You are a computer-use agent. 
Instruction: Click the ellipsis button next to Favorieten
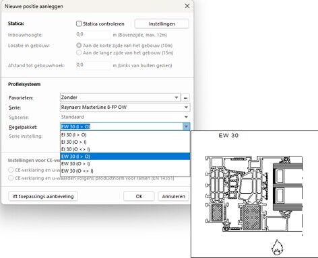click(185, 98)
